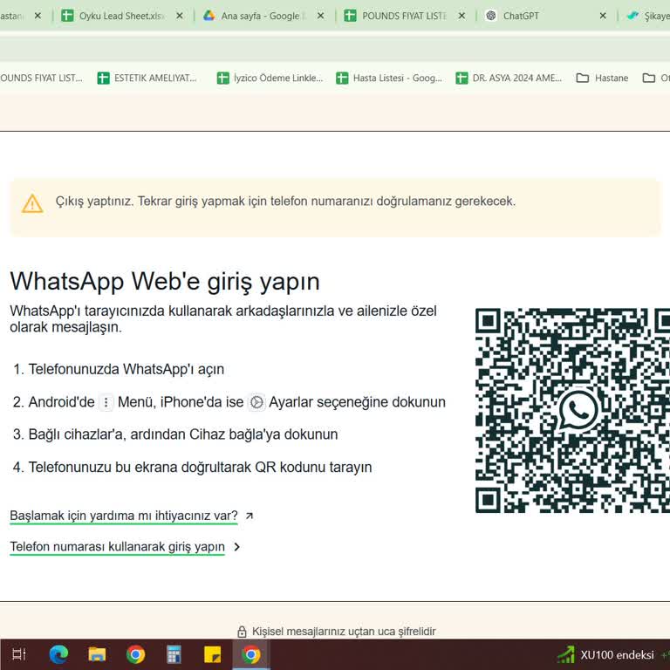Close the Oyku Lead Sheet.xlsx tab
This screenshot has height=670, width=670.
pos(180,16)
